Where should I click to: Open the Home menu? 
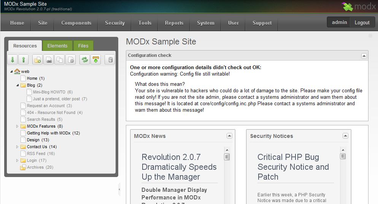click(x=17, y=23)
